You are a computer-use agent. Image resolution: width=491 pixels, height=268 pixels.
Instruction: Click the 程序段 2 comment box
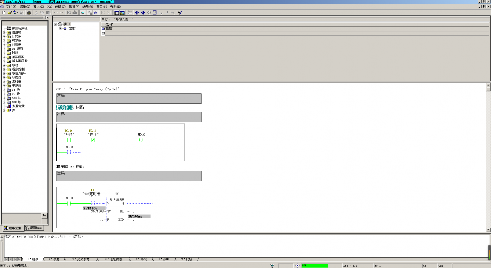129,176
